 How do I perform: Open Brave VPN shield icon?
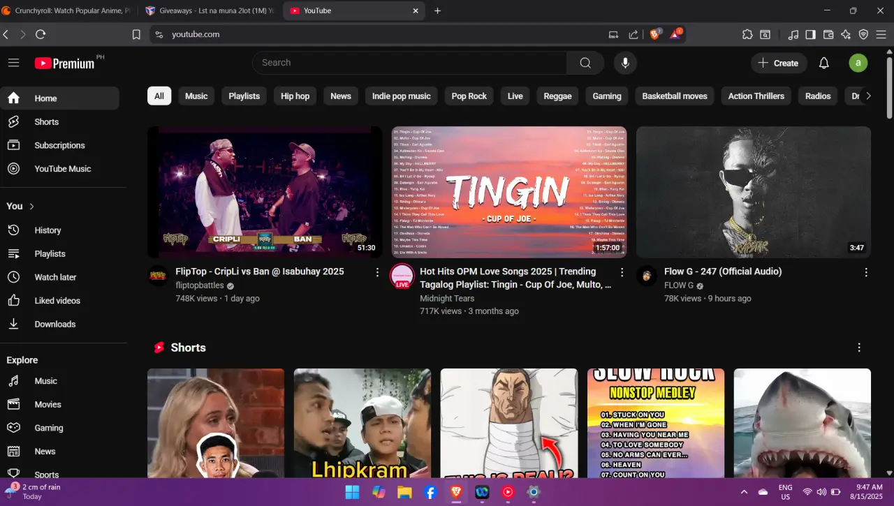(x=863, y=34)
